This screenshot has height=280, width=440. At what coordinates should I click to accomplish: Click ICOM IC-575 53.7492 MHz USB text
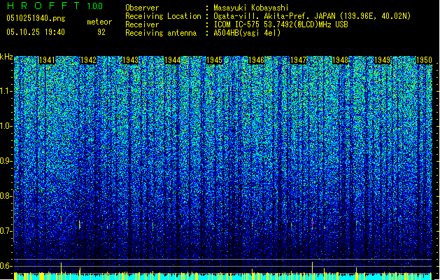point(281,24)
